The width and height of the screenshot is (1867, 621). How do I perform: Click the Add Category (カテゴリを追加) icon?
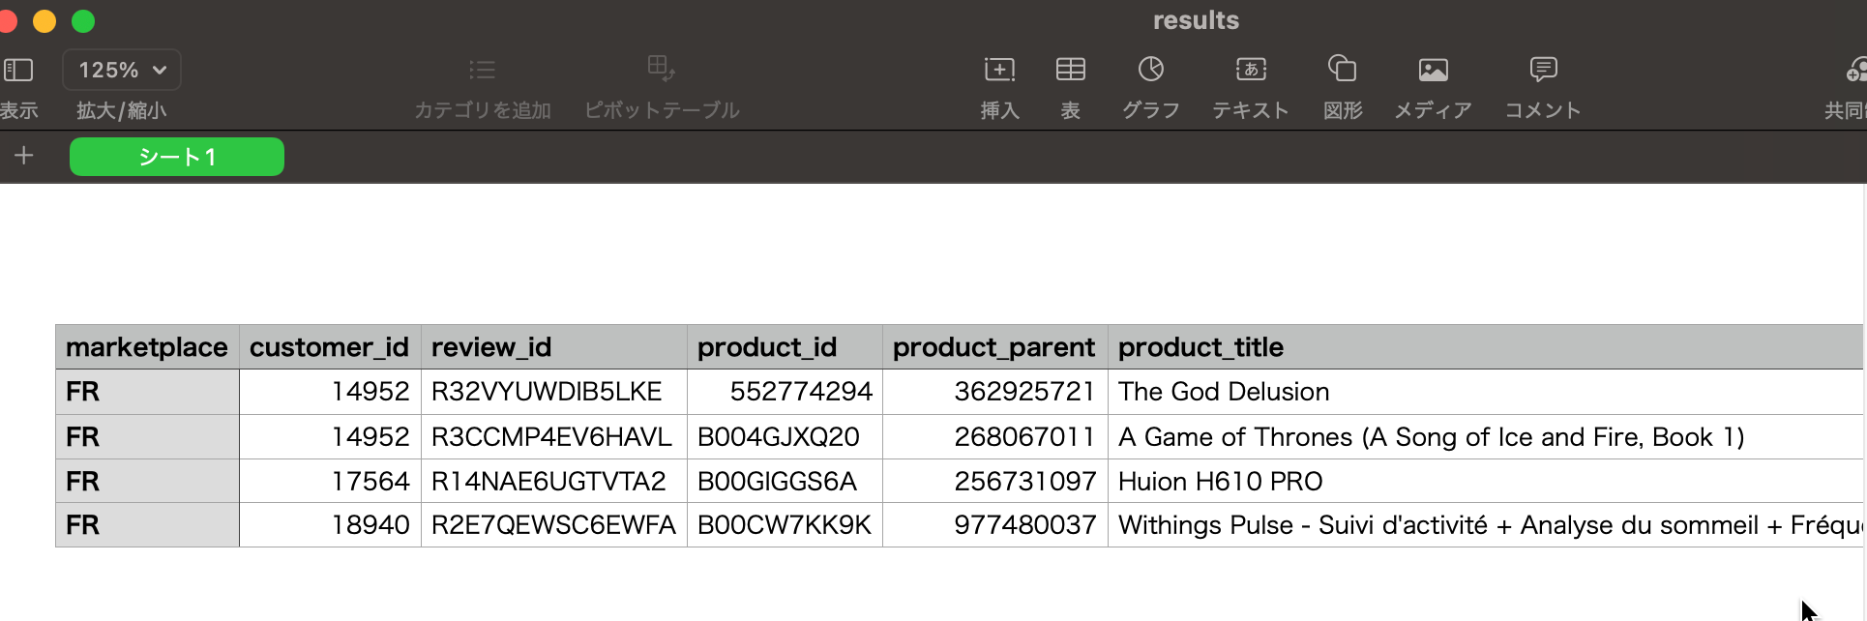tap(482, 70)
